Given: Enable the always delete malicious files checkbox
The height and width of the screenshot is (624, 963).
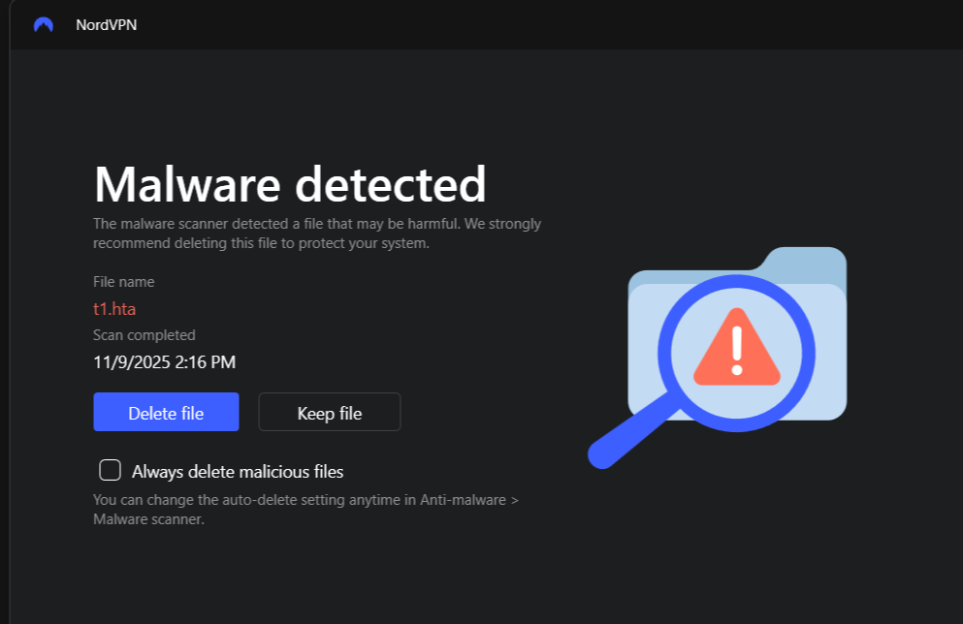Looking at the screenshot, I should tap(111, 471).
